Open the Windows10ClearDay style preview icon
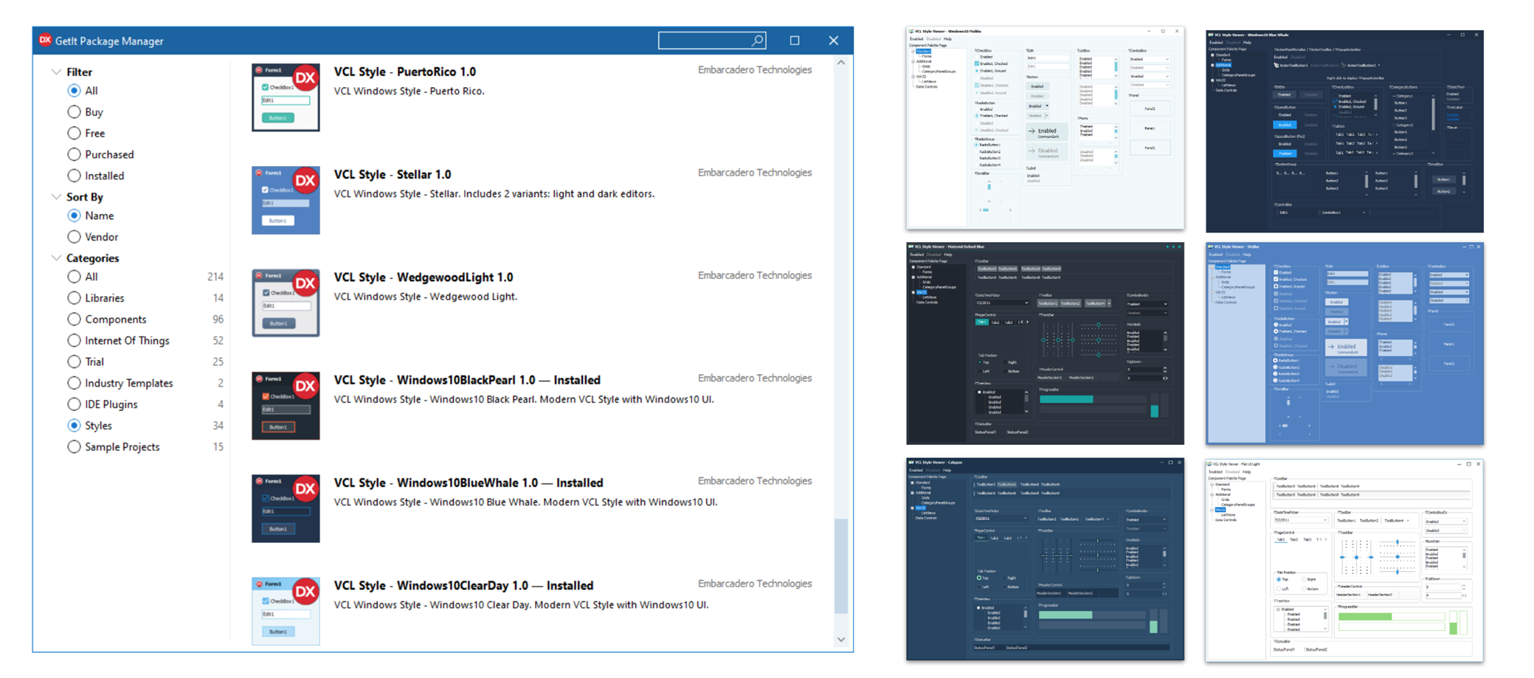The height and width of the screenshot is (678, 1534). click(x=286, y=611)
